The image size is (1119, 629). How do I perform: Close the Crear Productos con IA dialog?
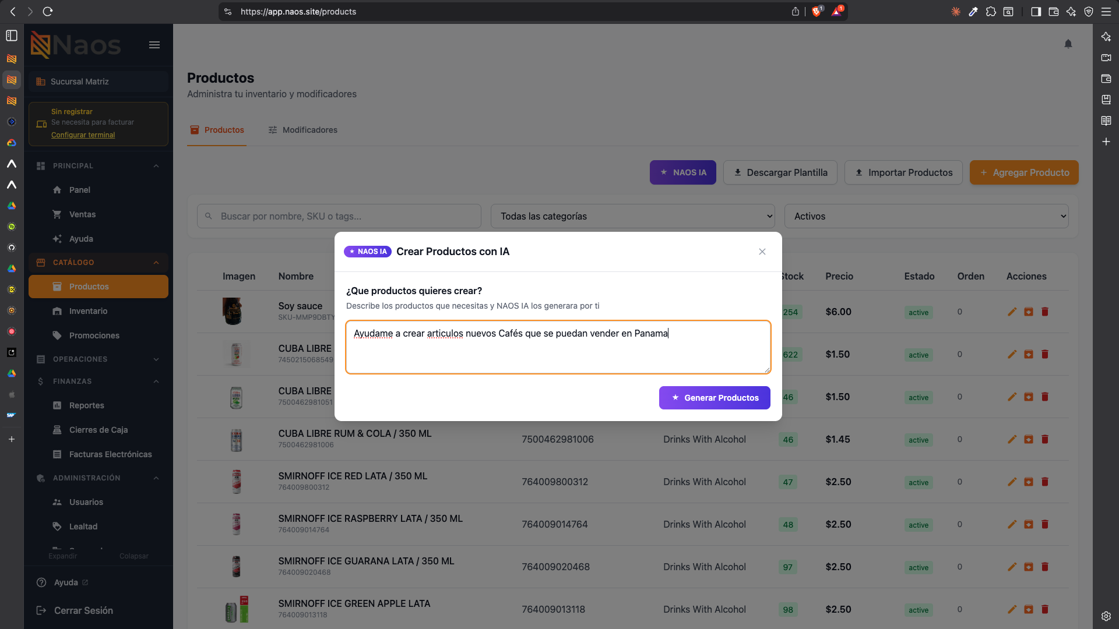click(x=762, y=252)
